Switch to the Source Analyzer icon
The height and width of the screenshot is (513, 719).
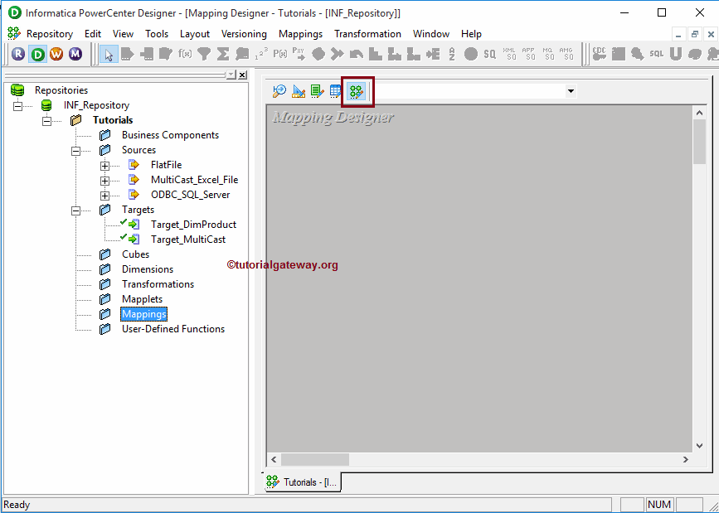coord(279,91)
